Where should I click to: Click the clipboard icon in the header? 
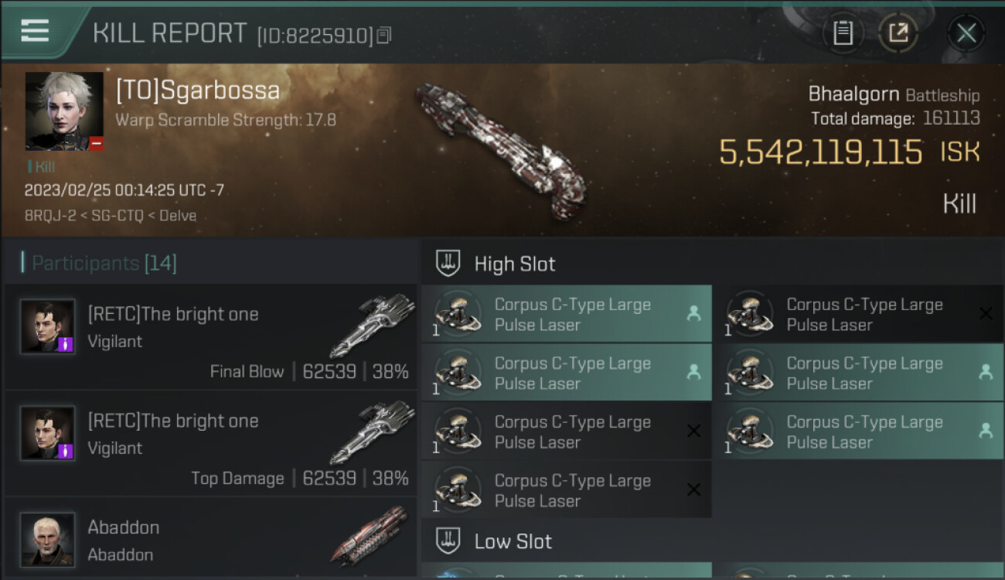(843, 33)
